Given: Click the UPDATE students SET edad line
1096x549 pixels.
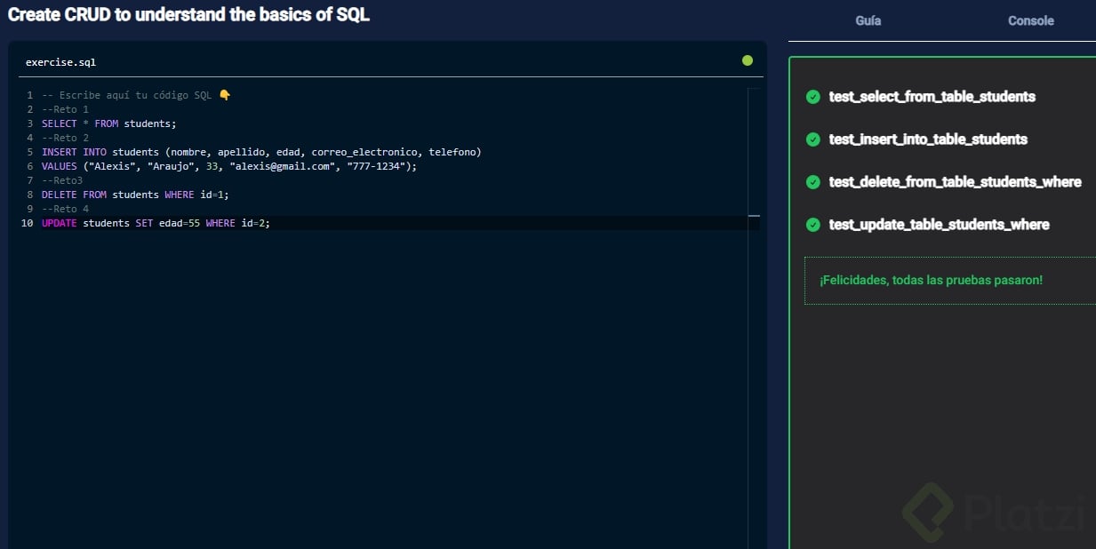Looking at the screenshot, I should (x=156, y=223).
